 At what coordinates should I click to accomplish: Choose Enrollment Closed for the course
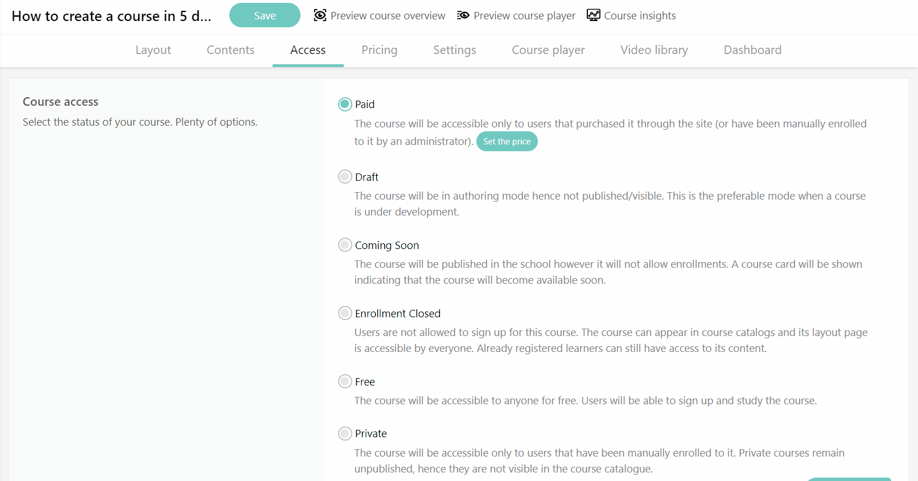pos(344,313)
